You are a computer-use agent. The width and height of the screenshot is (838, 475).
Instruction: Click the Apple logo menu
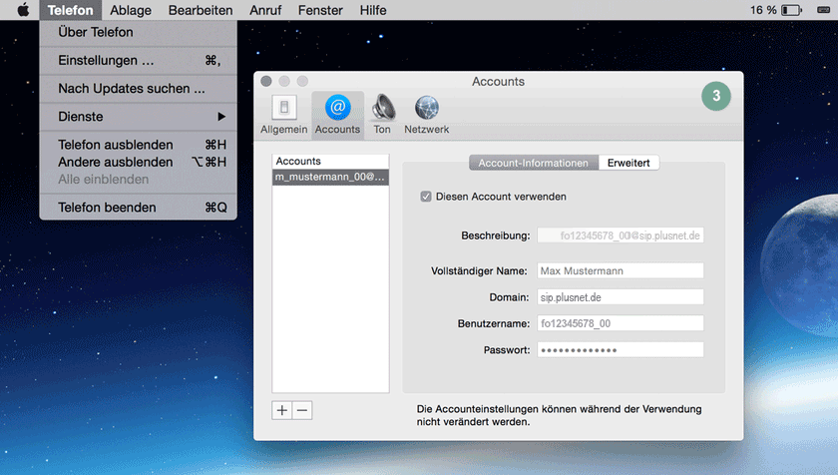[x=23, y=11]
